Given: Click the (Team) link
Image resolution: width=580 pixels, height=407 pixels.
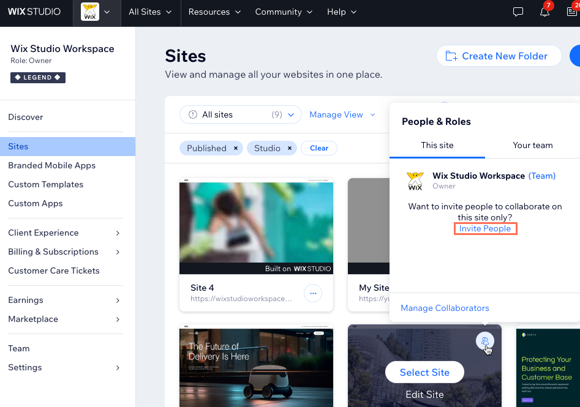Looking at the screenshot, I should click(542, 176).
